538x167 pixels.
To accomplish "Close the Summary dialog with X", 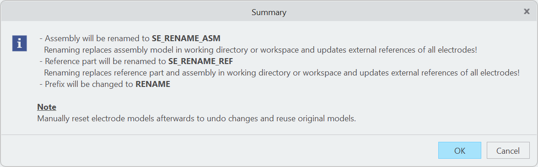I will [x=527, y=11].
